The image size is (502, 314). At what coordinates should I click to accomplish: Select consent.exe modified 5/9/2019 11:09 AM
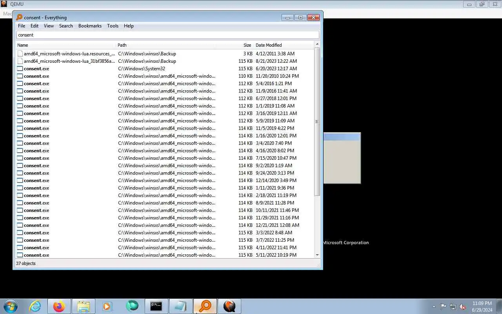[165, 120]
